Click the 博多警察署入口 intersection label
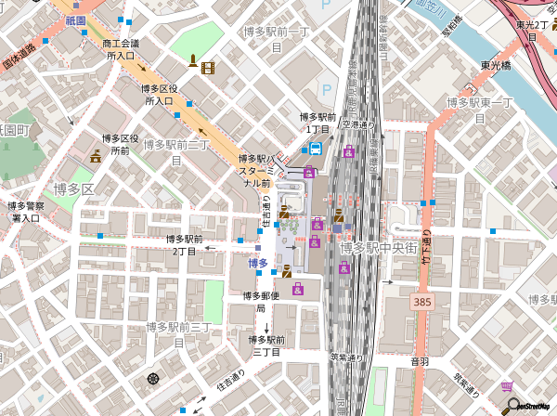 click(x=25, y=212)
